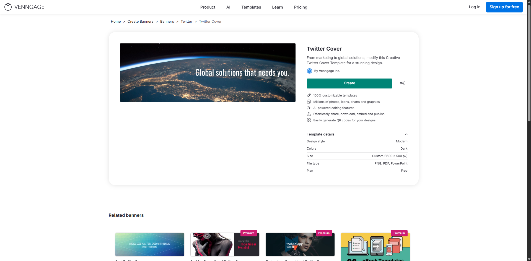This screenshot has width=531, height=261.
Task: Click the Log in link
Action: point(475,7)
